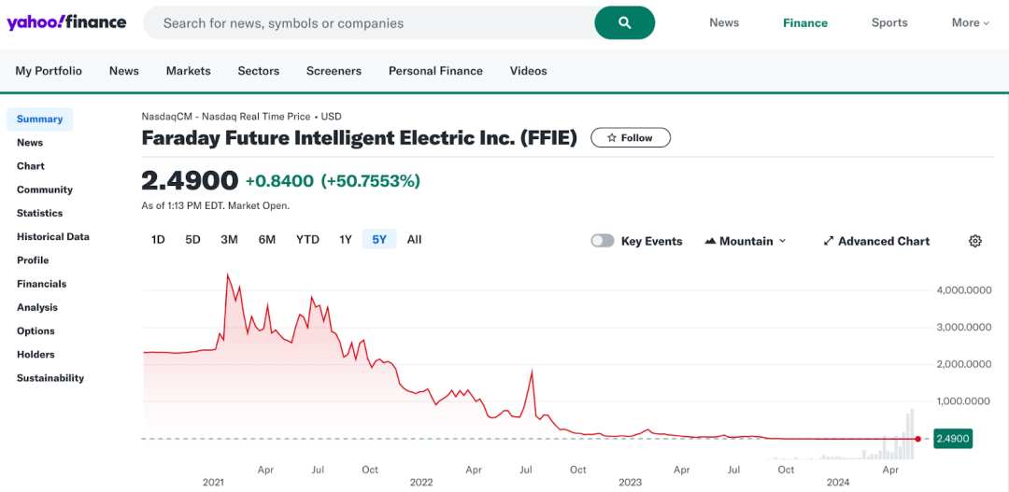Focus the search for news or symbols field
This screenshot has width=1009, height=492.
(369, 23)
